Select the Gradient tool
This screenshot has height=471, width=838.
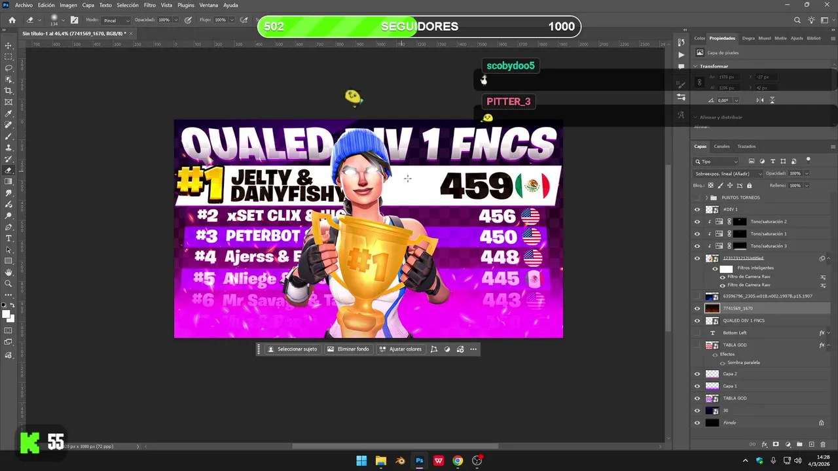coord(9,181)
